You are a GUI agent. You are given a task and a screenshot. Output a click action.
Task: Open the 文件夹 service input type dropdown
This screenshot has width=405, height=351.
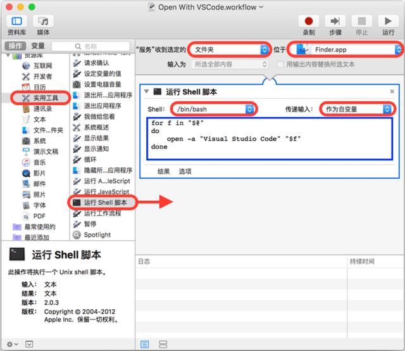click(x=230, y=49)
